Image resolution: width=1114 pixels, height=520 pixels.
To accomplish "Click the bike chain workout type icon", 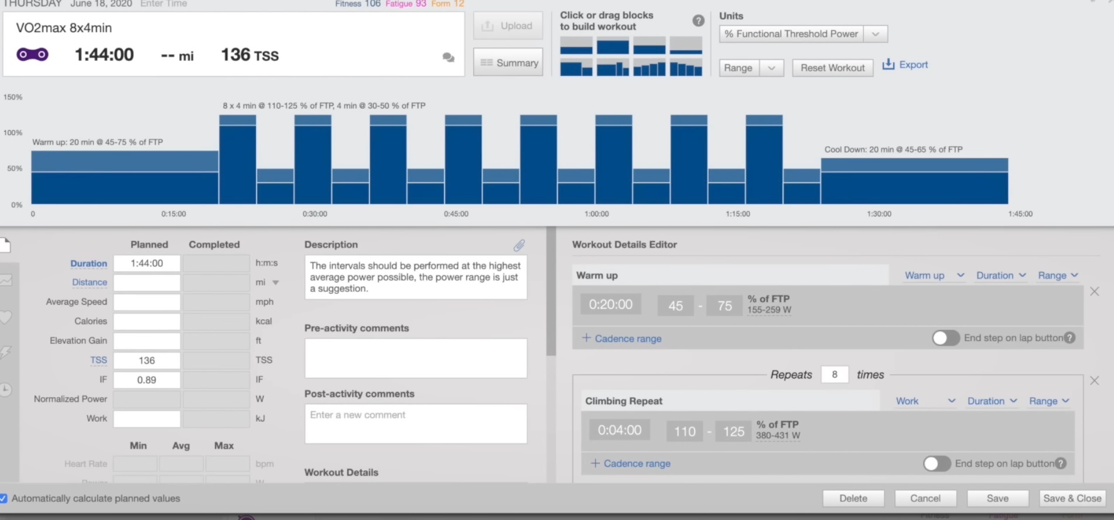I will click(x=32, y=54).
